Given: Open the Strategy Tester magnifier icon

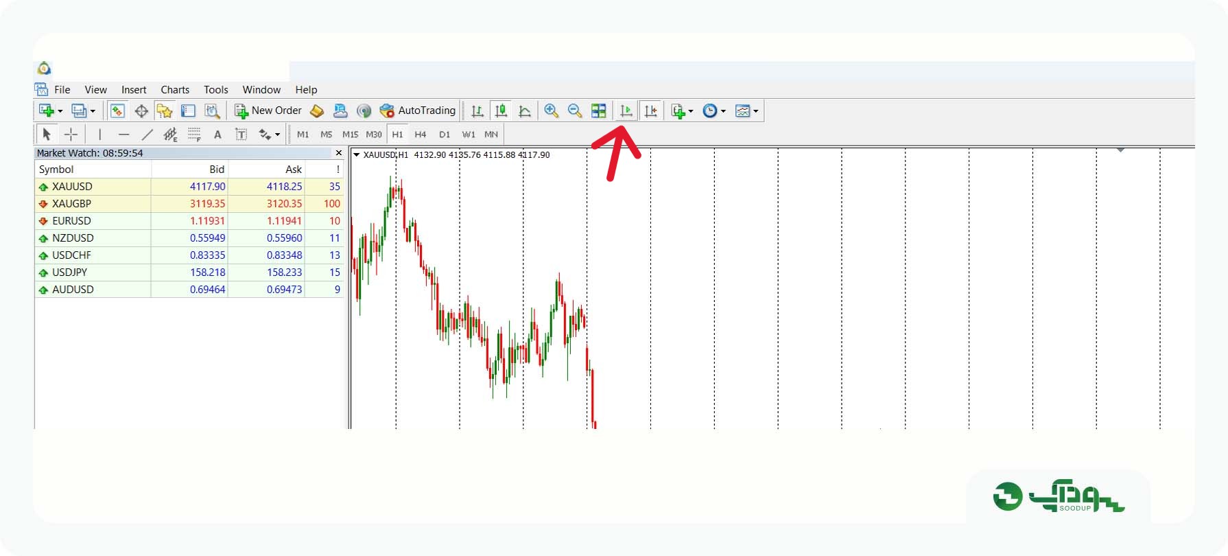Looking at the screenshot, I should tap(212, 111).
